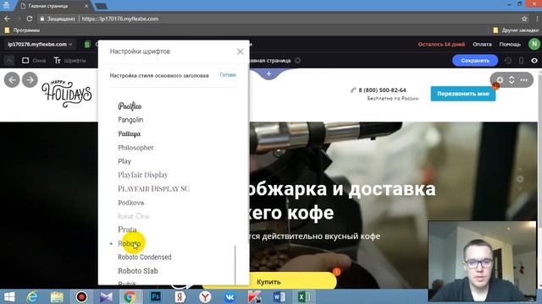Click the phone number 8 (800) 500-82-64
Screen dimensions: 542x304
[x=382, y=90]
